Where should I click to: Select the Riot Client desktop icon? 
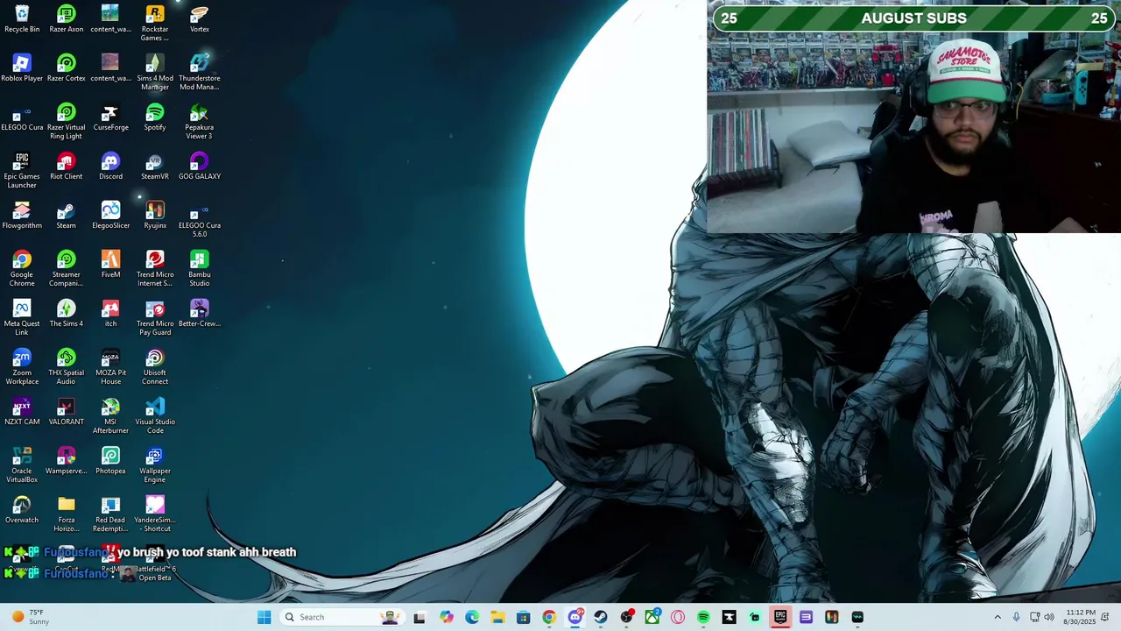pyautogui.click(x=67, y=166)
